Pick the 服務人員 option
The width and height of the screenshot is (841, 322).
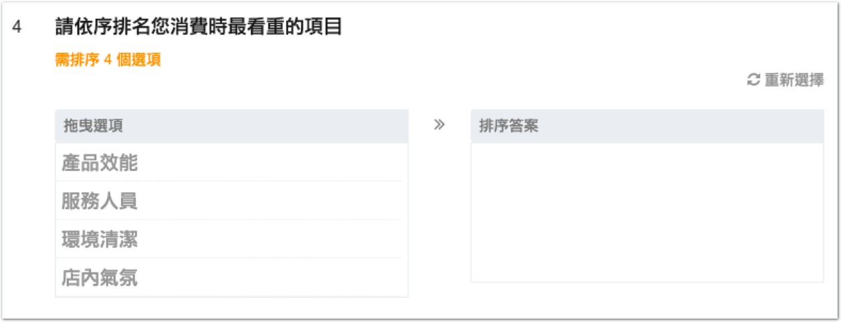(x=100, y=201)
